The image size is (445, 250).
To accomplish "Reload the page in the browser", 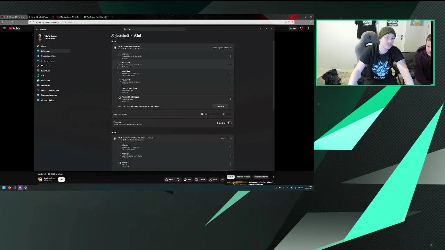I will pos(11,22).
